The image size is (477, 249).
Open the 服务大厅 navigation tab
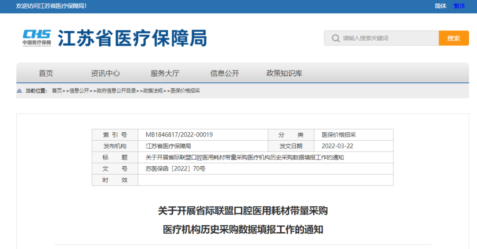point(165,73)
